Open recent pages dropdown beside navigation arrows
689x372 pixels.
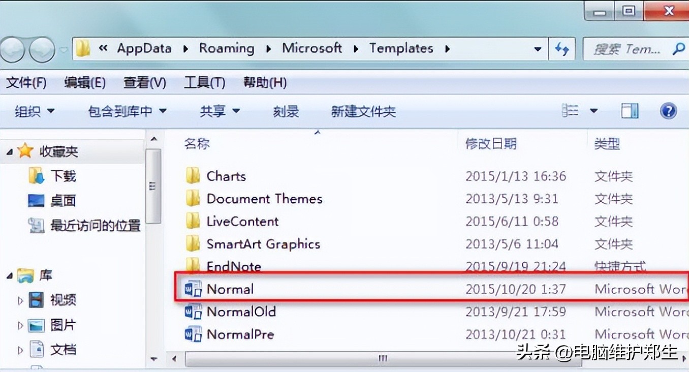(64, 50)
